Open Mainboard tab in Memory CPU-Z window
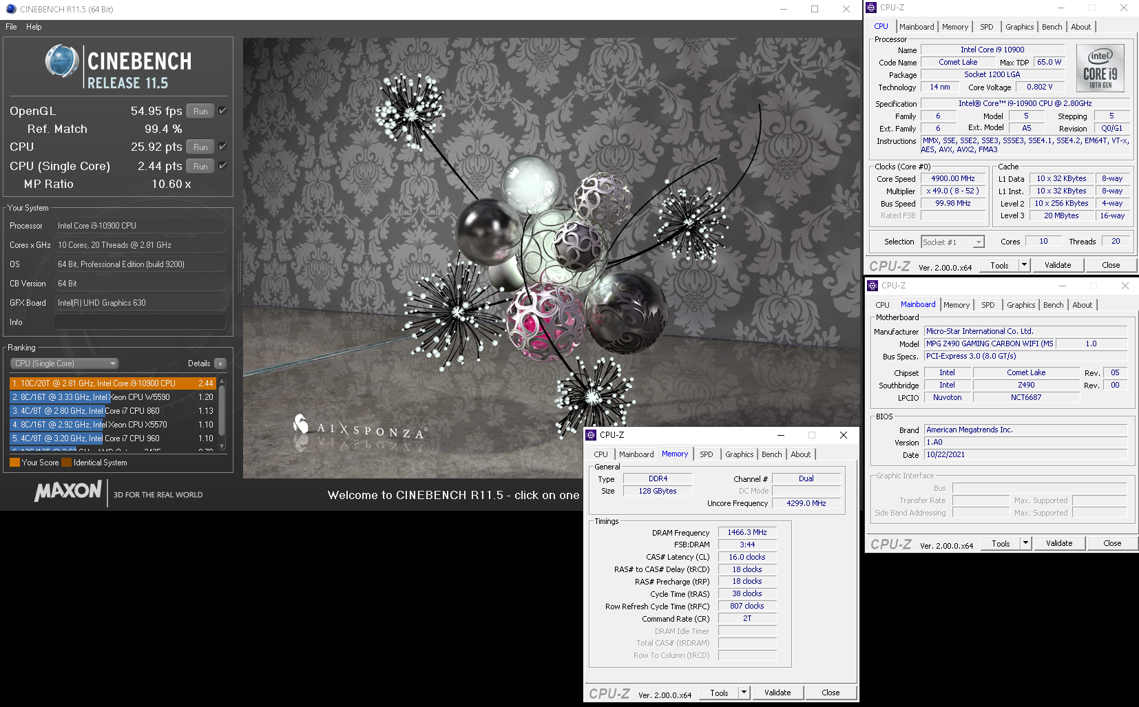 point(636,454)
